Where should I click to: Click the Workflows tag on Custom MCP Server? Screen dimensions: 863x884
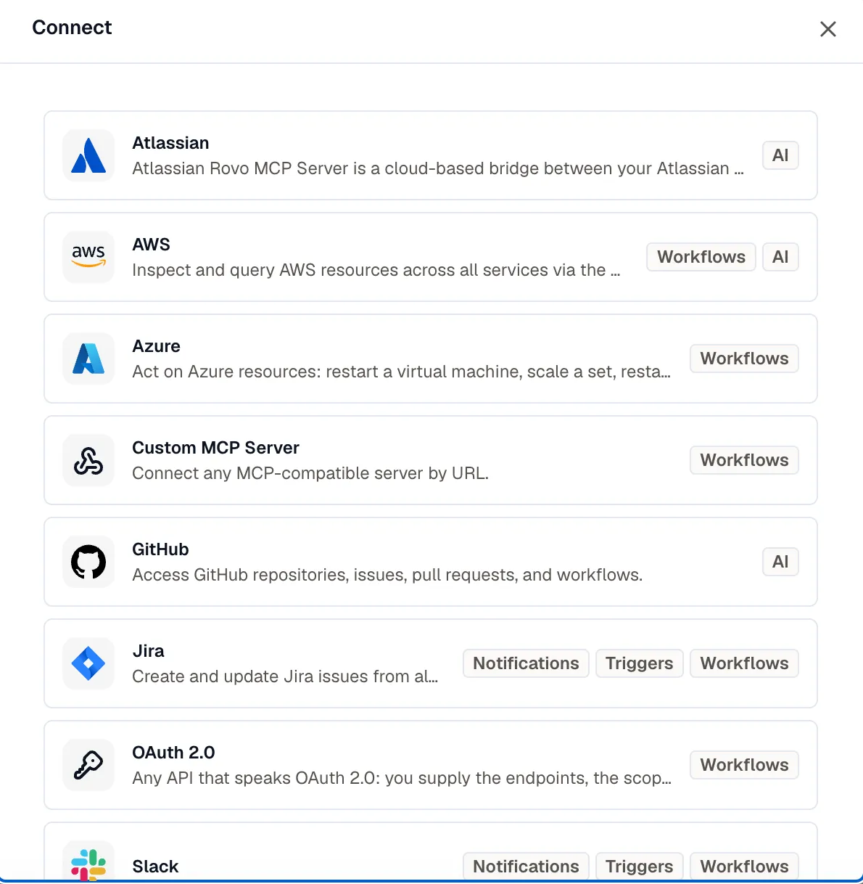coord(744,460)
